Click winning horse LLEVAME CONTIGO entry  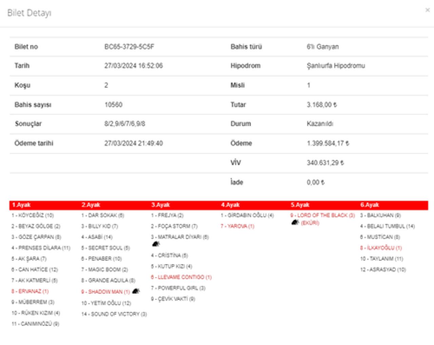pos(181,277)
